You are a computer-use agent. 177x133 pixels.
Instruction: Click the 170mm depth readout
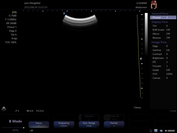click(x=137, y=108)
